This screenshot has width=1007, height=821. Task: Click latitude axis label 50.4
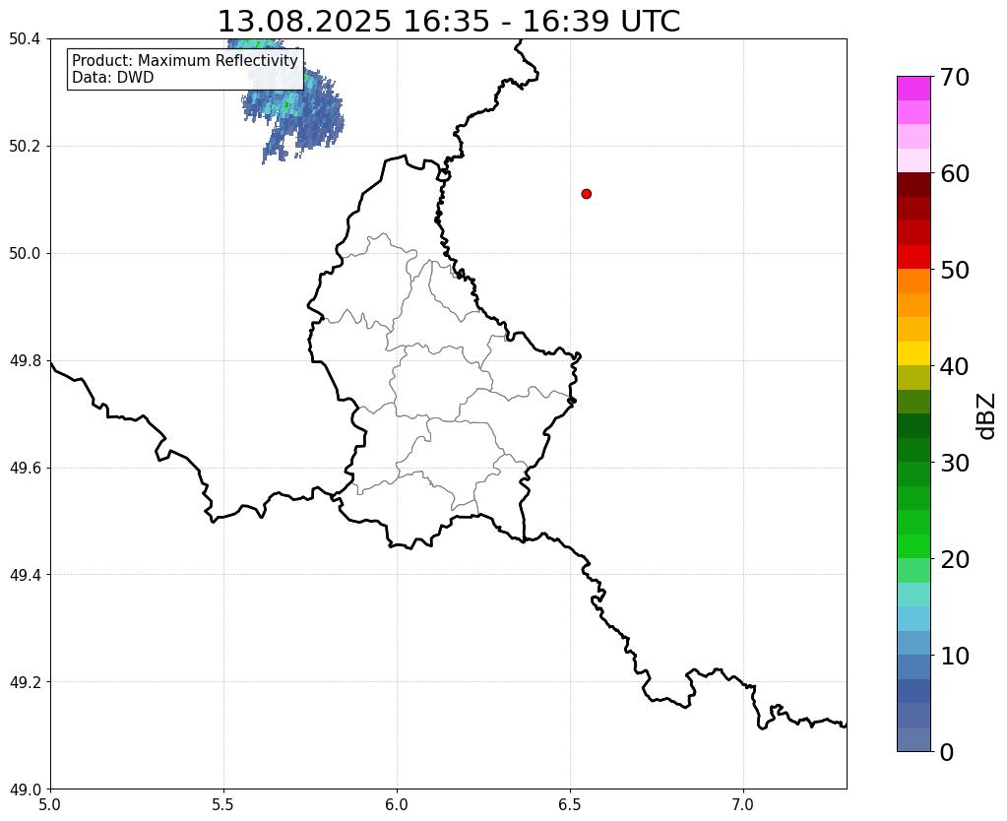click(25, 39)
